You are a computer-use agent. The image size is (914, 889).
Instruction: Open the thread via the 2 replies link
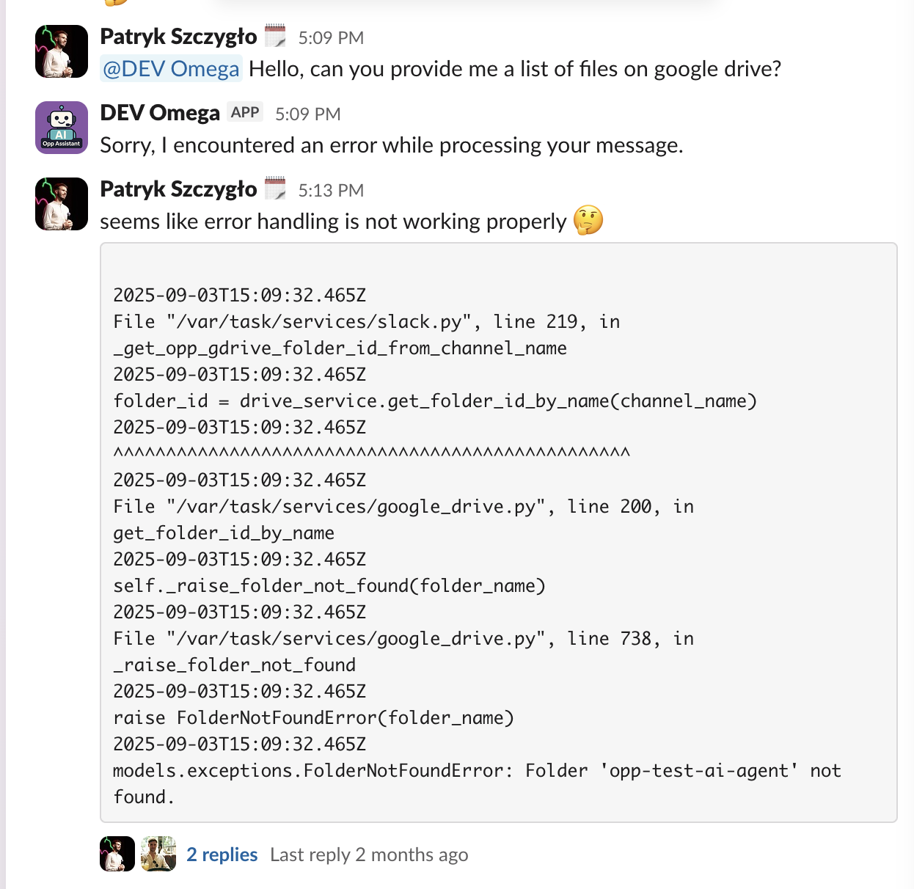click(222, 854)
